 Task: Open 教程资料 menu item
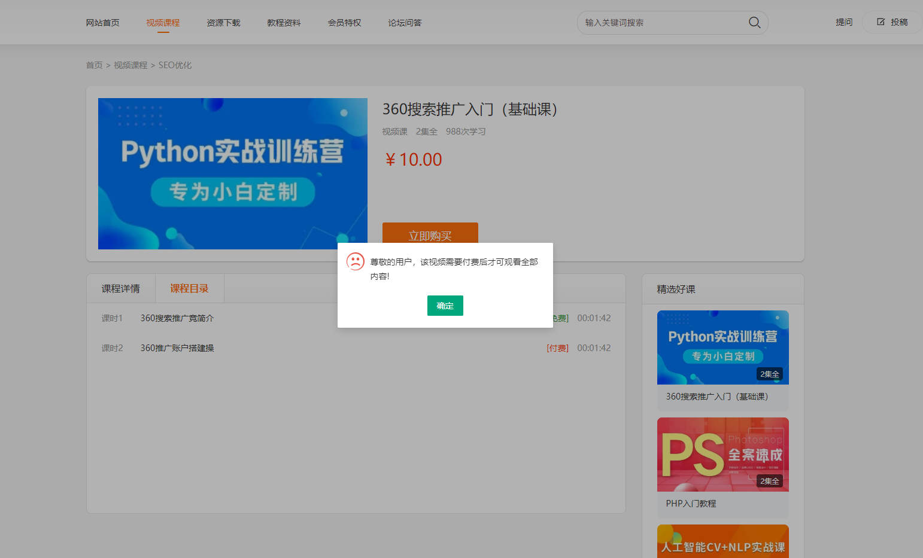pyautogui.click(x=284, y=23)
